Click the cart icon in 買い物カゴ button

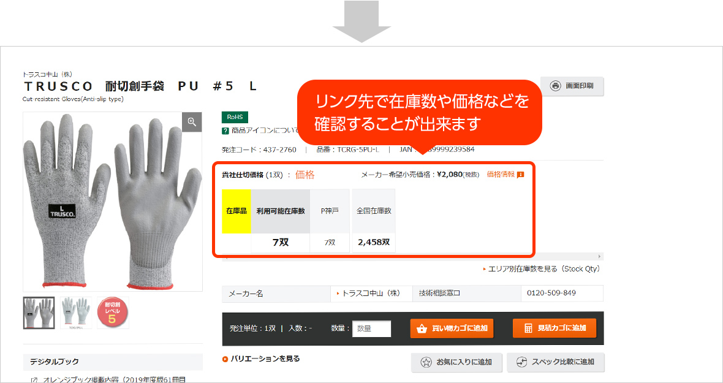pos(421,328)
